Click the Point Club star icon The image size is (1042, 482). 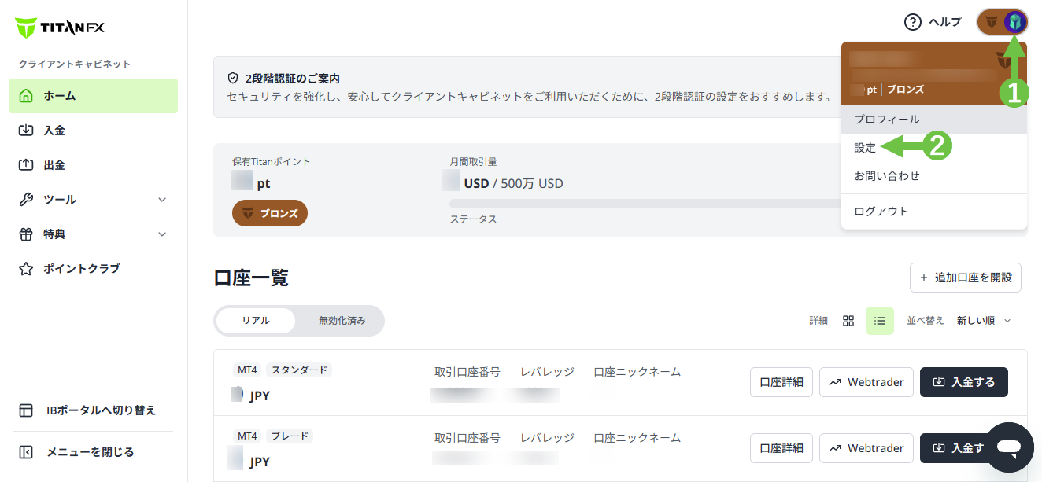[26, 269]
